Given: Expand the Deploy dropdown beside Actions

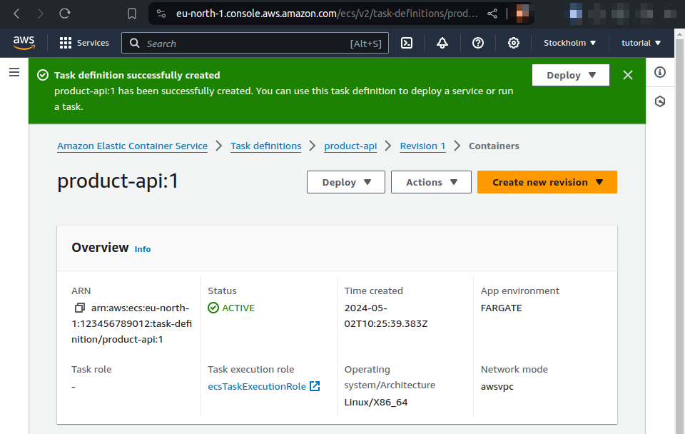Looking at the screenshot, I should [346, 182].
